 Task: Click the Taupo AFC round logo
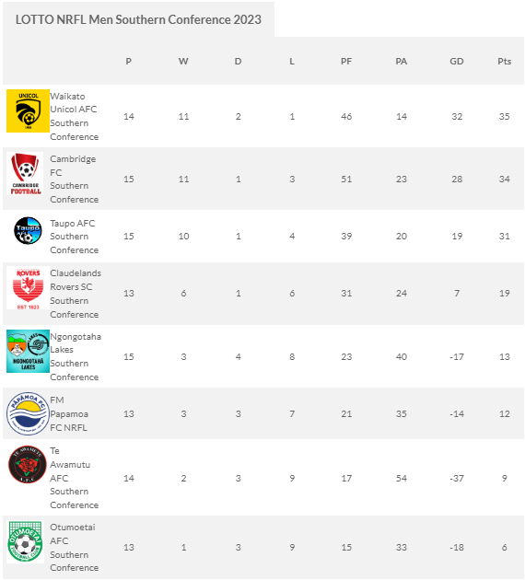(x=28, y=230)
